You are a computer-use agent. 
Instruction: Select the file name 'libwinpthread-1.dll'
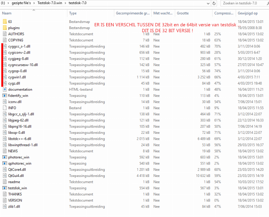23,145
